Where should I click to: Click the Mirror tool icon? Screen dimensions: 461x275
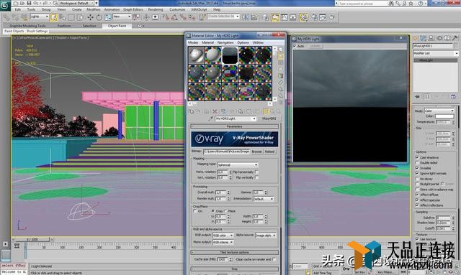pos(246,17)
